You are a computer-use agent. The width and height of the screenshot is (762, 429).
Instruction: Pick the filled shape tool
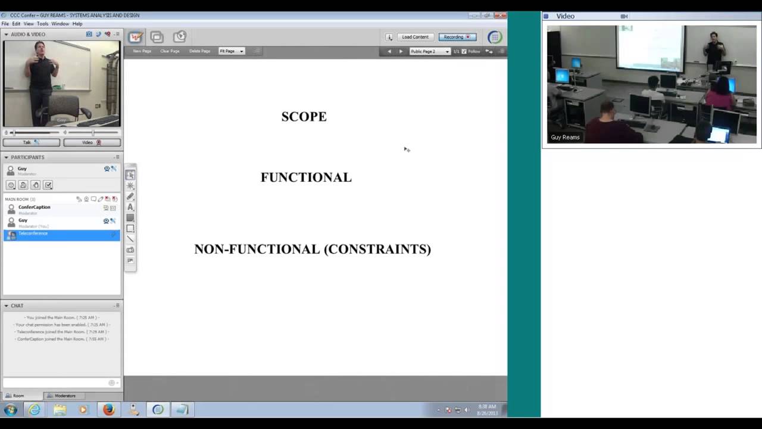pyautogui.click(x=130, y=218)
